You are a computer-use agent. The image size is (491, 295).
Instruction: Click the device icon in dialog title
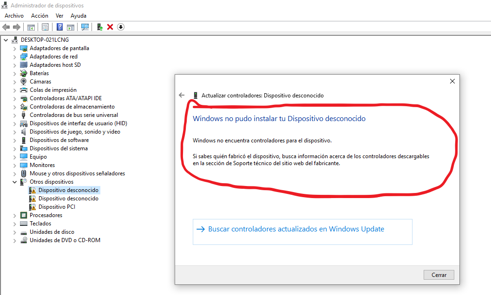196,96
